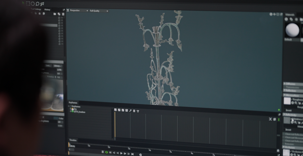Select the circle selection tool
Screen dimensions: 303x156
click(x=33, y=3)
